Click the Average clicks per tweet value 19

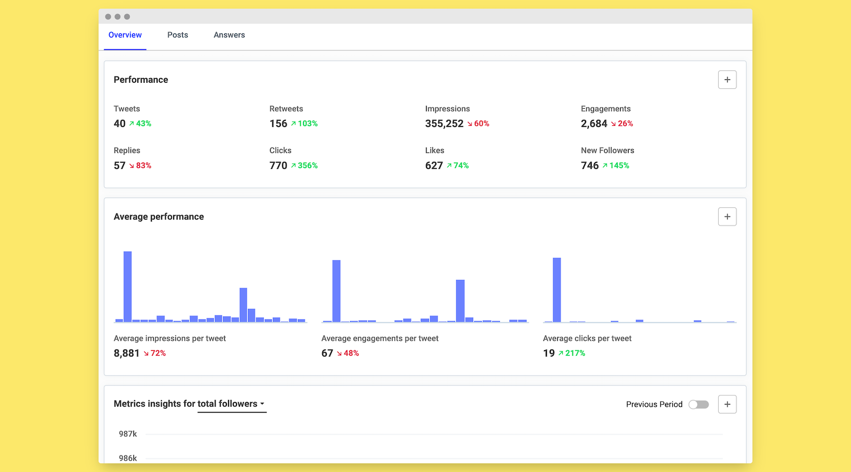(x=549, y=353)
